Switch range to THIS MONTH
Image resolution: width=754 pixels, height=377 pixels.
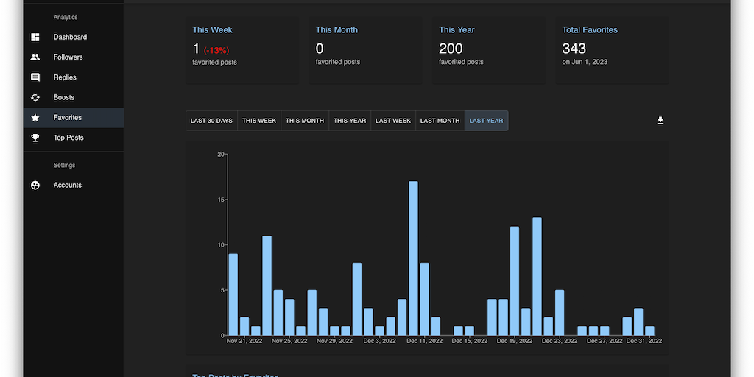pos(305,121)
